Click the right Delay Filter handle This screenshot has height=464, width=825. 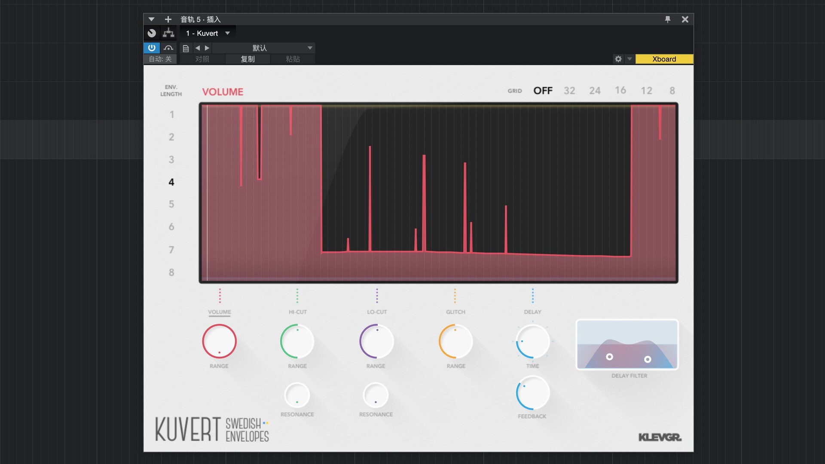point(648,359)
